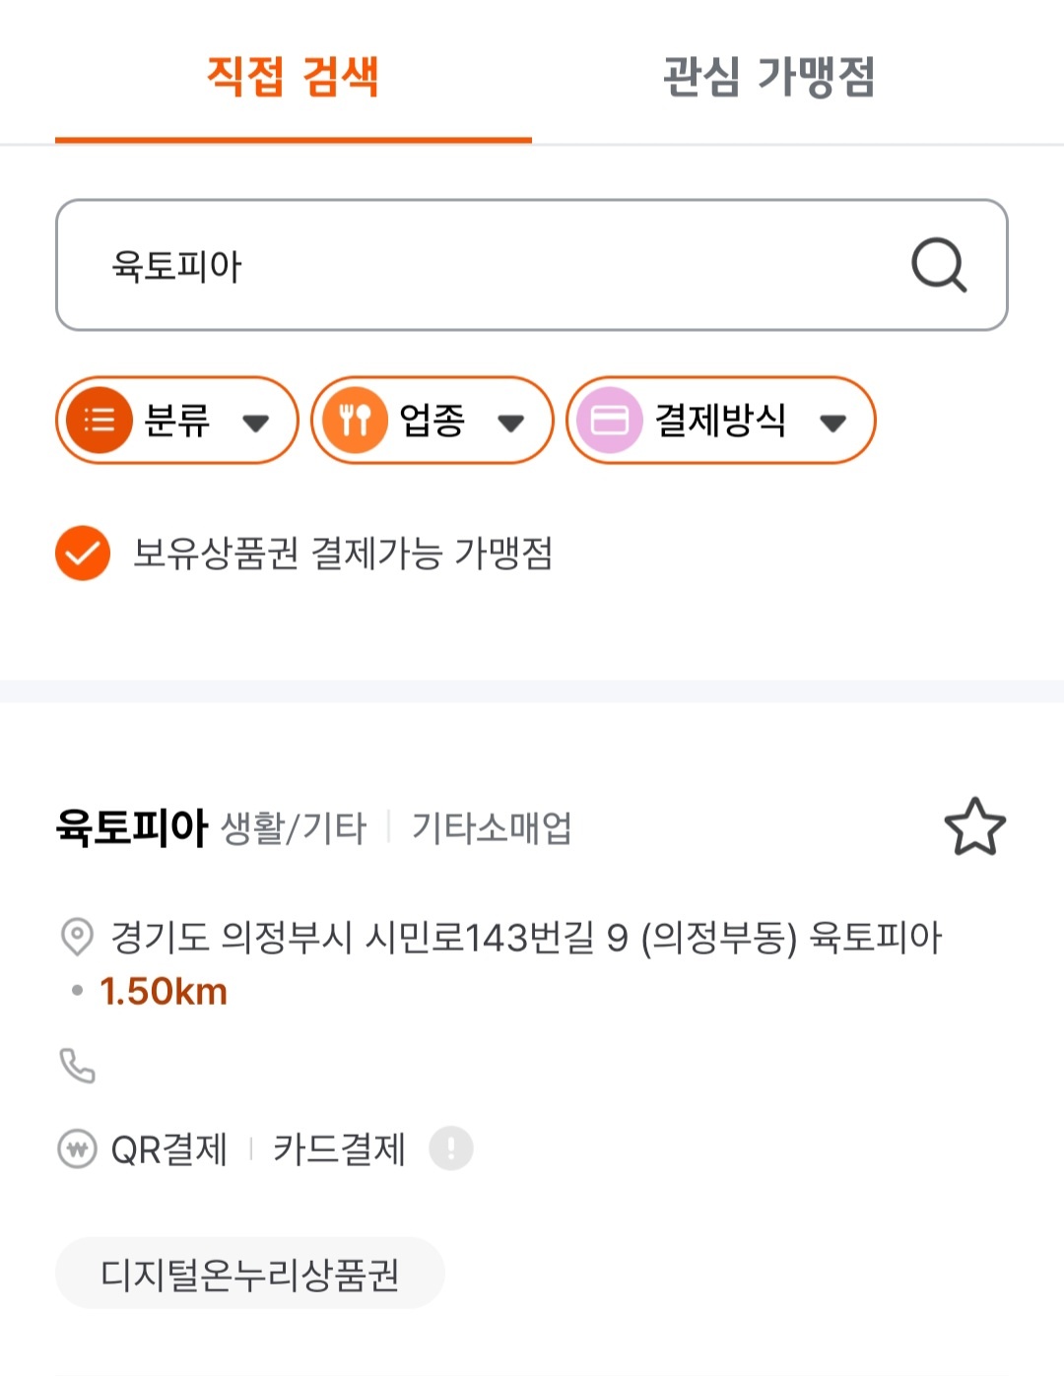Open the 육토피아 store name link

tap(132, 827)
